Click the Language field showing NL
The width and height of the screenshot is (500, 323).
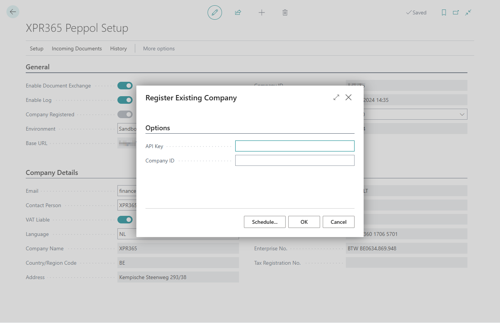[178, 234]
